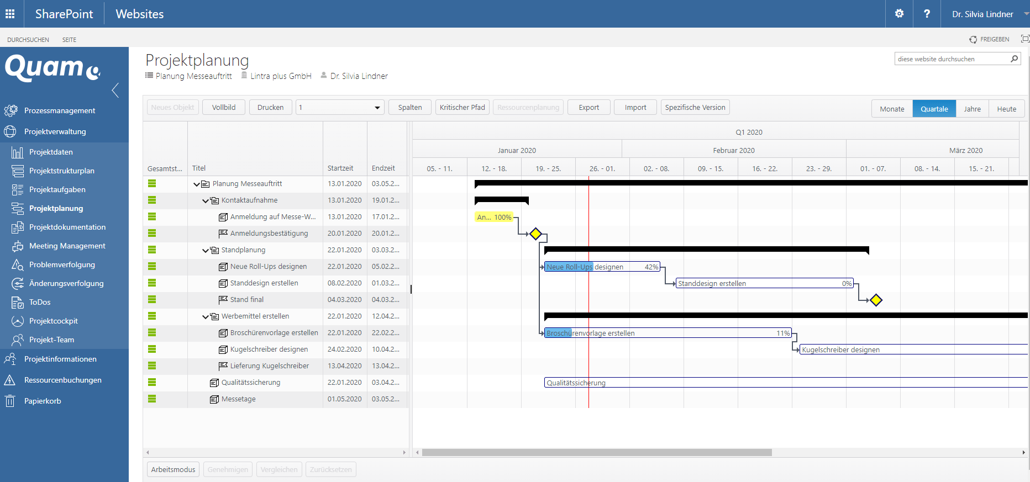This screenshot has height=482, width=1030.
Task: Open the SharePoint app launcher grid
Action: tap(10, 14)
